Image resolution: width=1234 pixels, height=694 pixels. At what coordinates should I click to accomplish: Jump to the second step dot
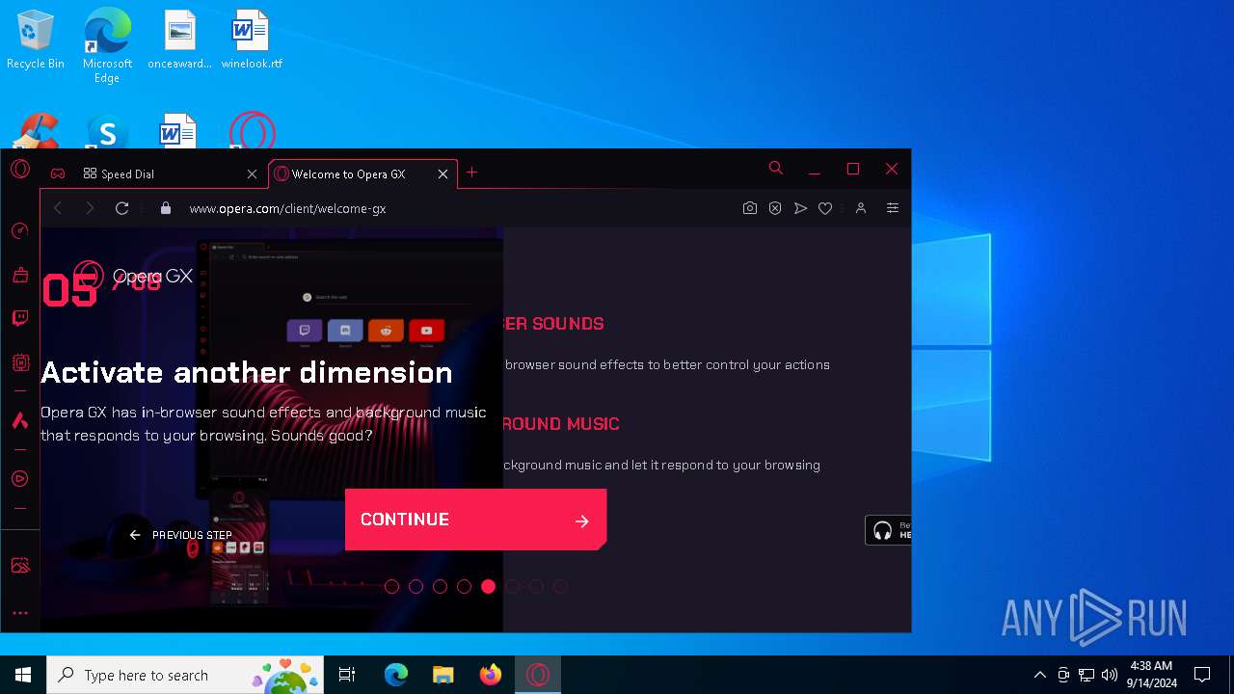[x=416, y=586]
